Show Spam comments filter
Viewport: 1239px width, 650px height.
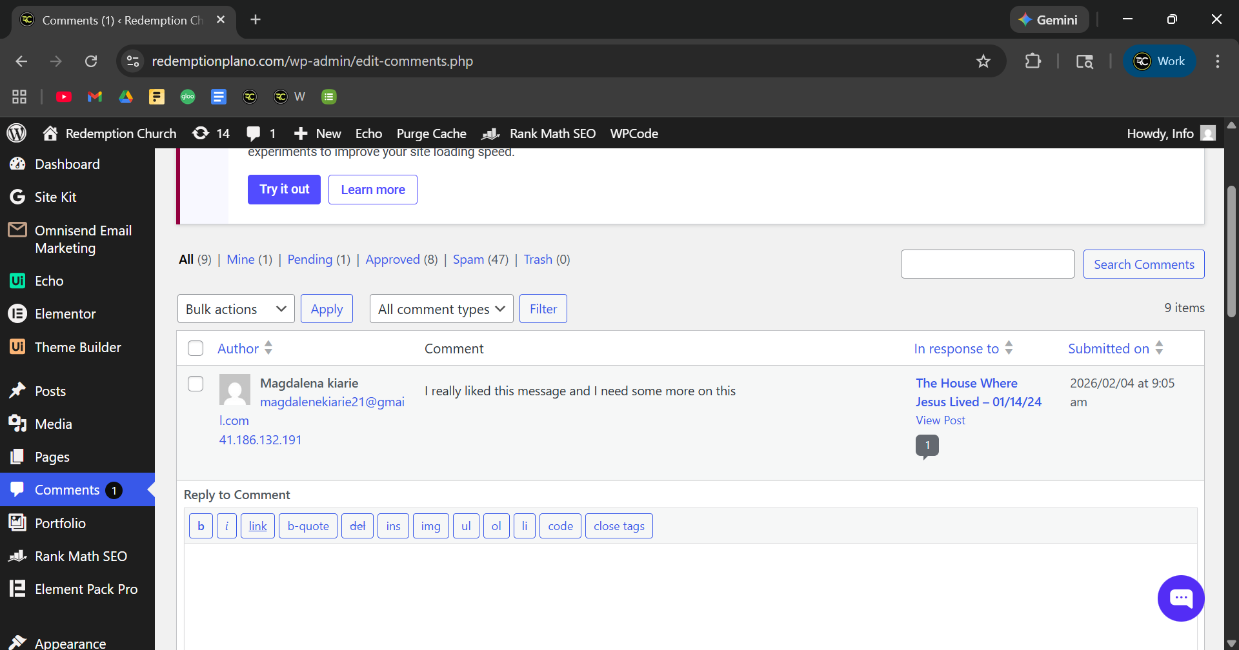[468, 259]
